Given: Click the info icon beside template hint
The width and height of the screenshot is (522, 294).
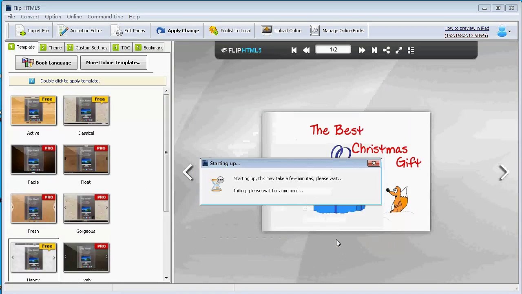Looking at the screenshot, I should 32,81.
